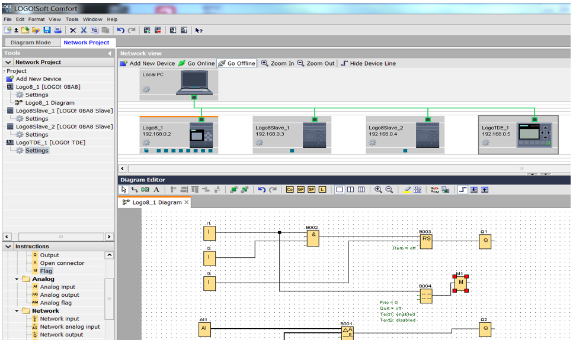Select the selected M1 flag block
573x340 pixels.
(x=460, y=283)
